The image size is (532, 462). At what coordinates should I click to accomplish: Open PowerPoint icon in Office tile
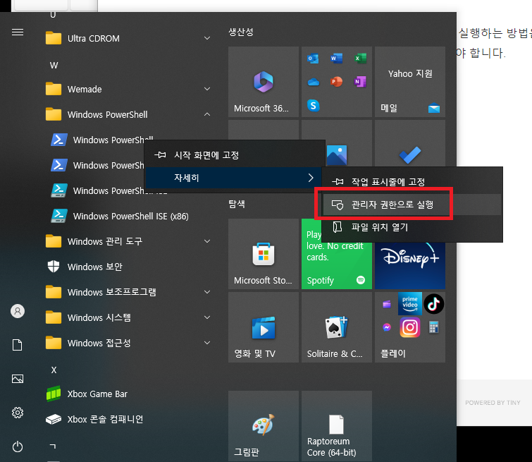click(336, 82)
